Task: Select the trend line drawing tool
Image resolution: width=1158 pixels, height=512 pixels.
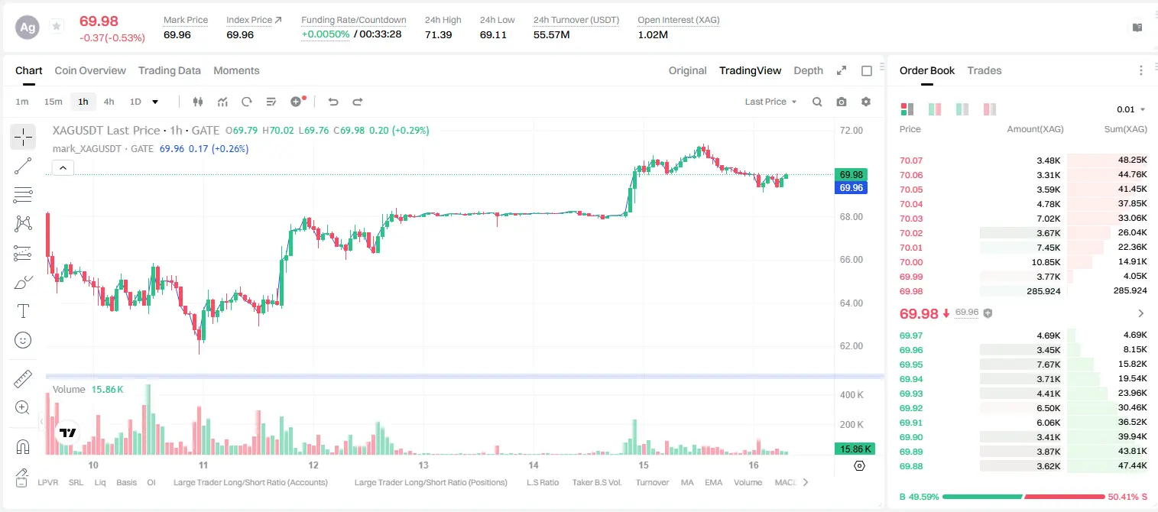Action: point(23,166)
